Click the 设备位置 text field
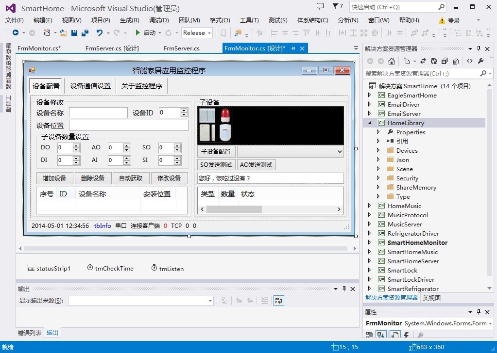 129,125
